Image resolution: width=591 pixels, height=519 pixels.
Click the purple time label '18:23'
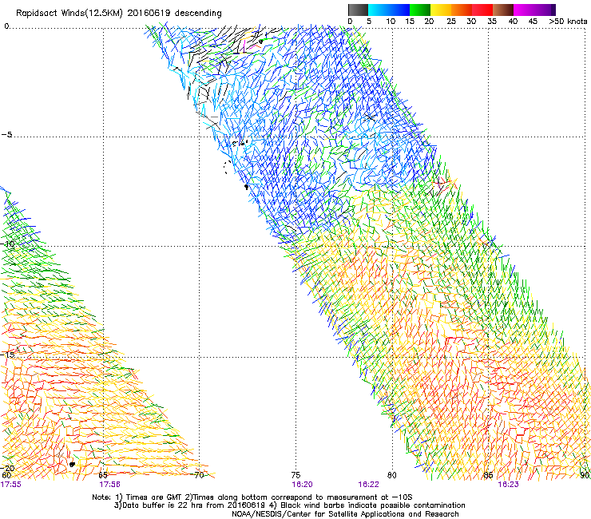[x=508, y=485]
